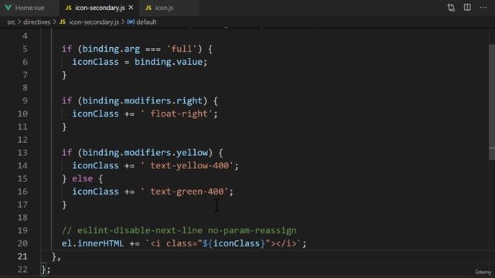Select the default symbol in breadcrumb
The height and width of the screenshot is (278, 495).
[x=146, y=22]
